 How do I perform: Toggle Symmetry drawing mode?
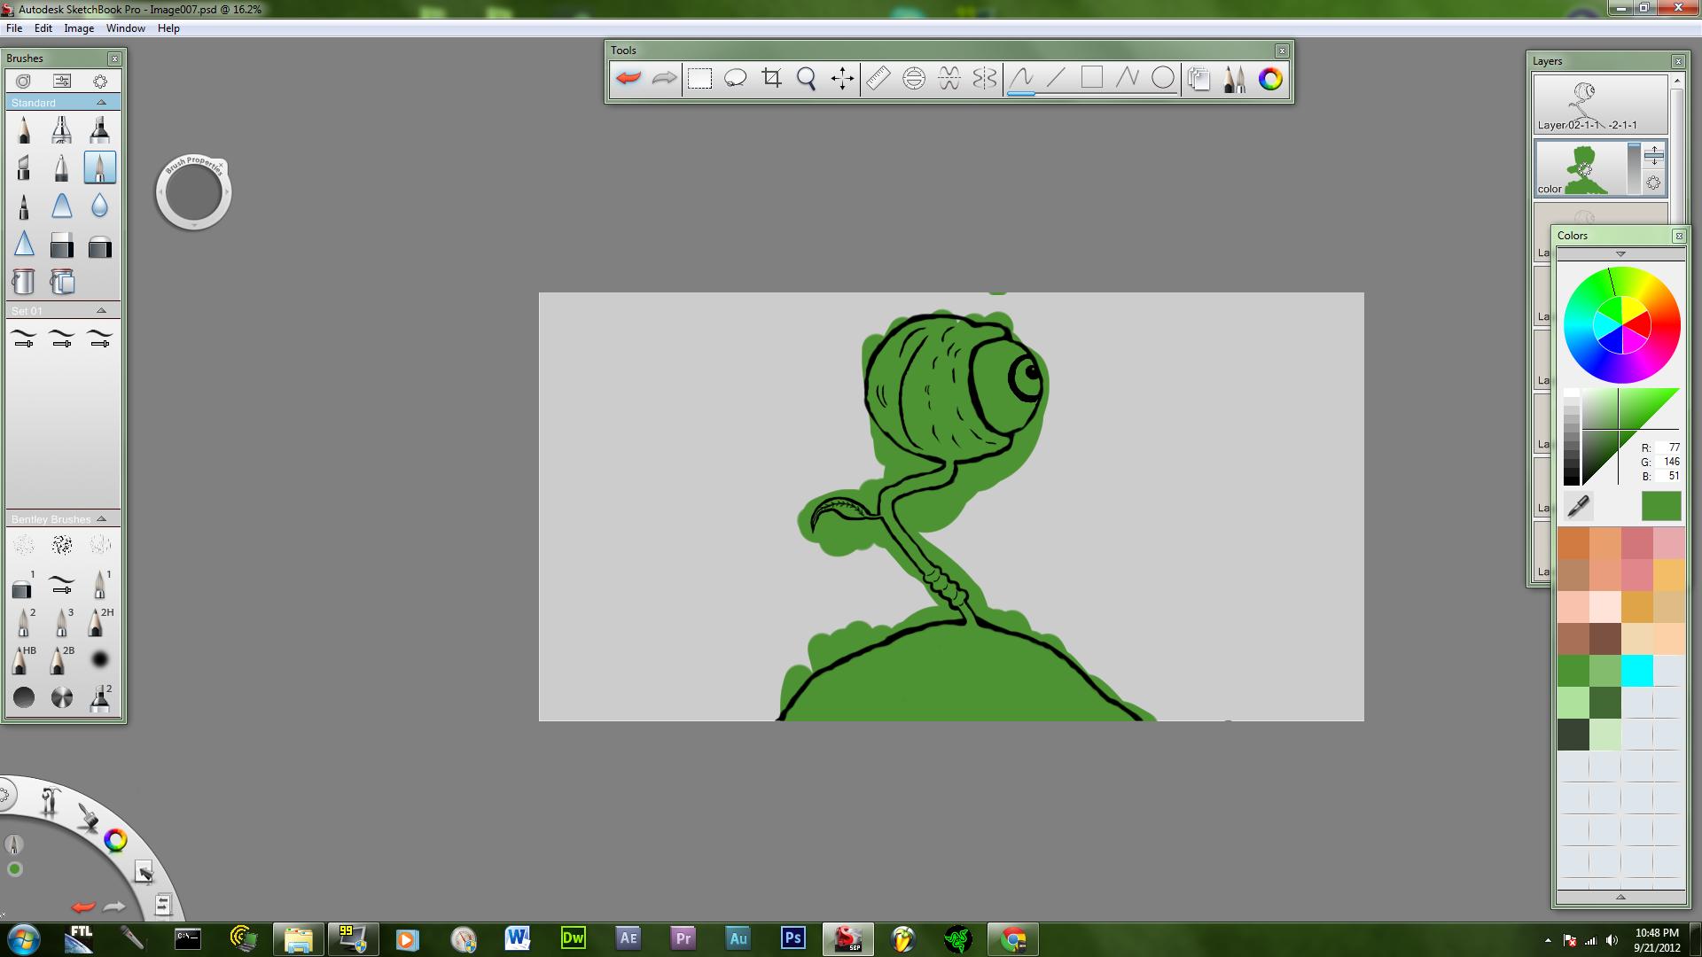(985, 79)
